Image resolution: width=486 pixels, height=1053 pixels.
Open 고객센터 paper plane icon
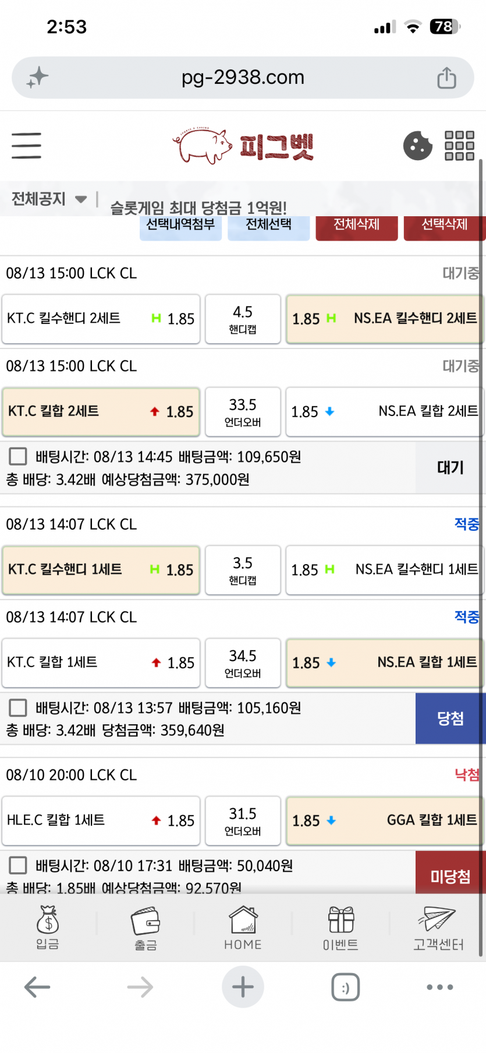click(x=437, y=919)
